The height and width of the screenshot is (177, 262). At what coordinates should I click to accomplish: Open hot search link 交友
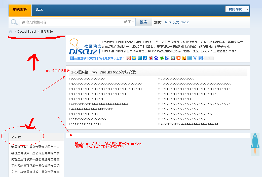pos(176,22)
